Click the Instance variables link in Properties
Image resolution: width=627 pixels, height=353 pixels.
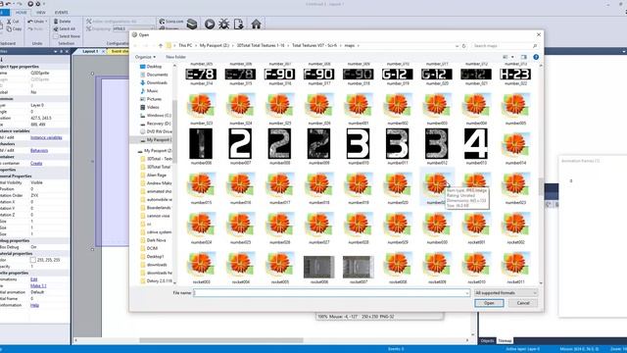coord(46,137)
